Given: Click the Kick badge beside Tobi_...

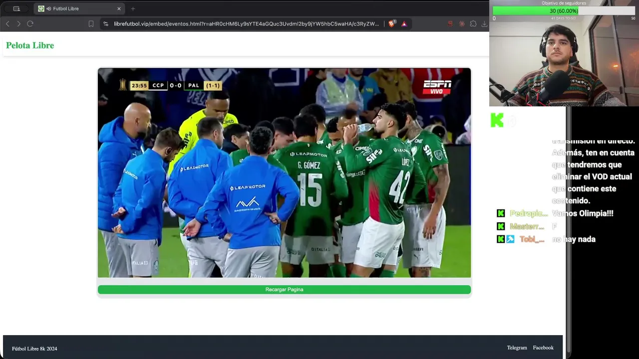Looking at the screenshot, I should coord(501,239).
